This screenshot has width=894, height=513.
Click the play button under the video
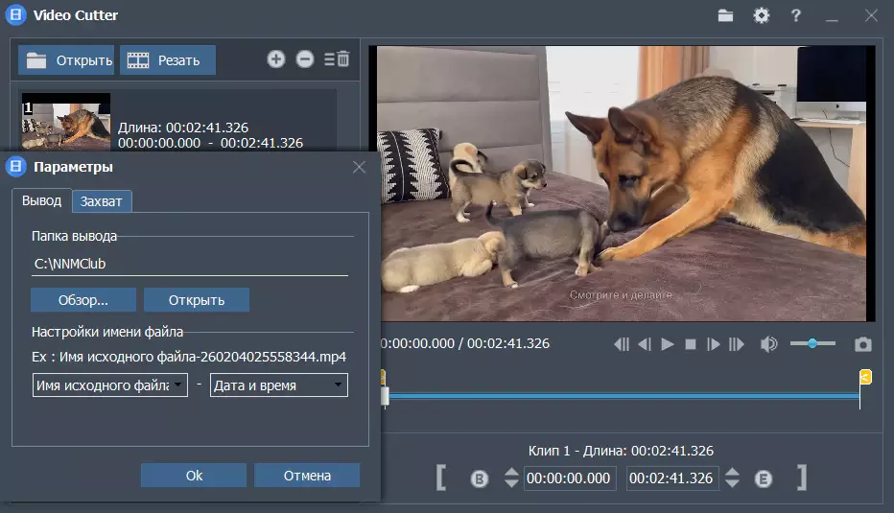click(x=668, y=344)
